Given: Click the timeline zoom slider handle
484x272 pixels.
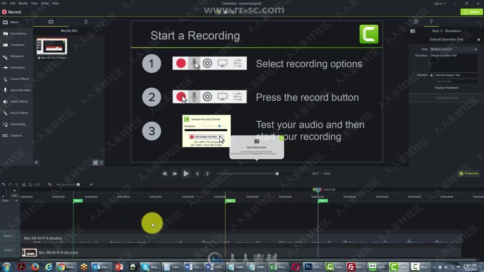Looking at the screenshot, I should click(78, 185).
